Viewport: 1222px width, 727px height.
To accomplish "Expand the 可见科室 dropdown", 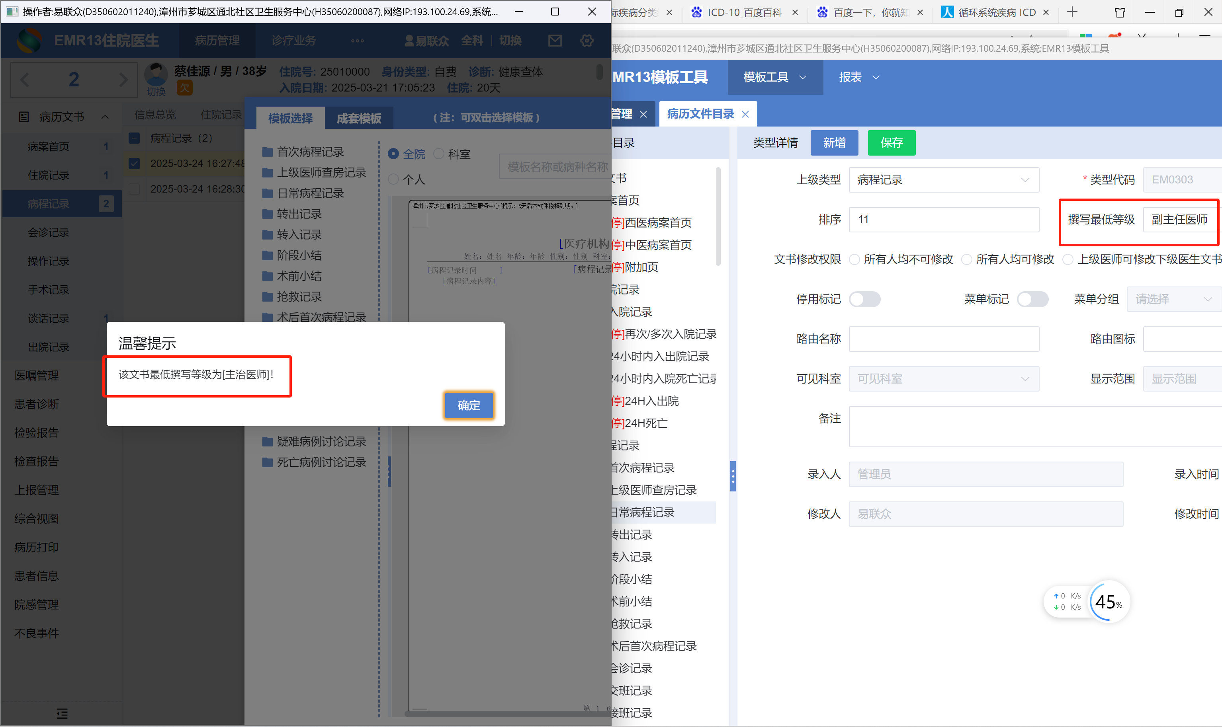I will click(x=943, y=379).
